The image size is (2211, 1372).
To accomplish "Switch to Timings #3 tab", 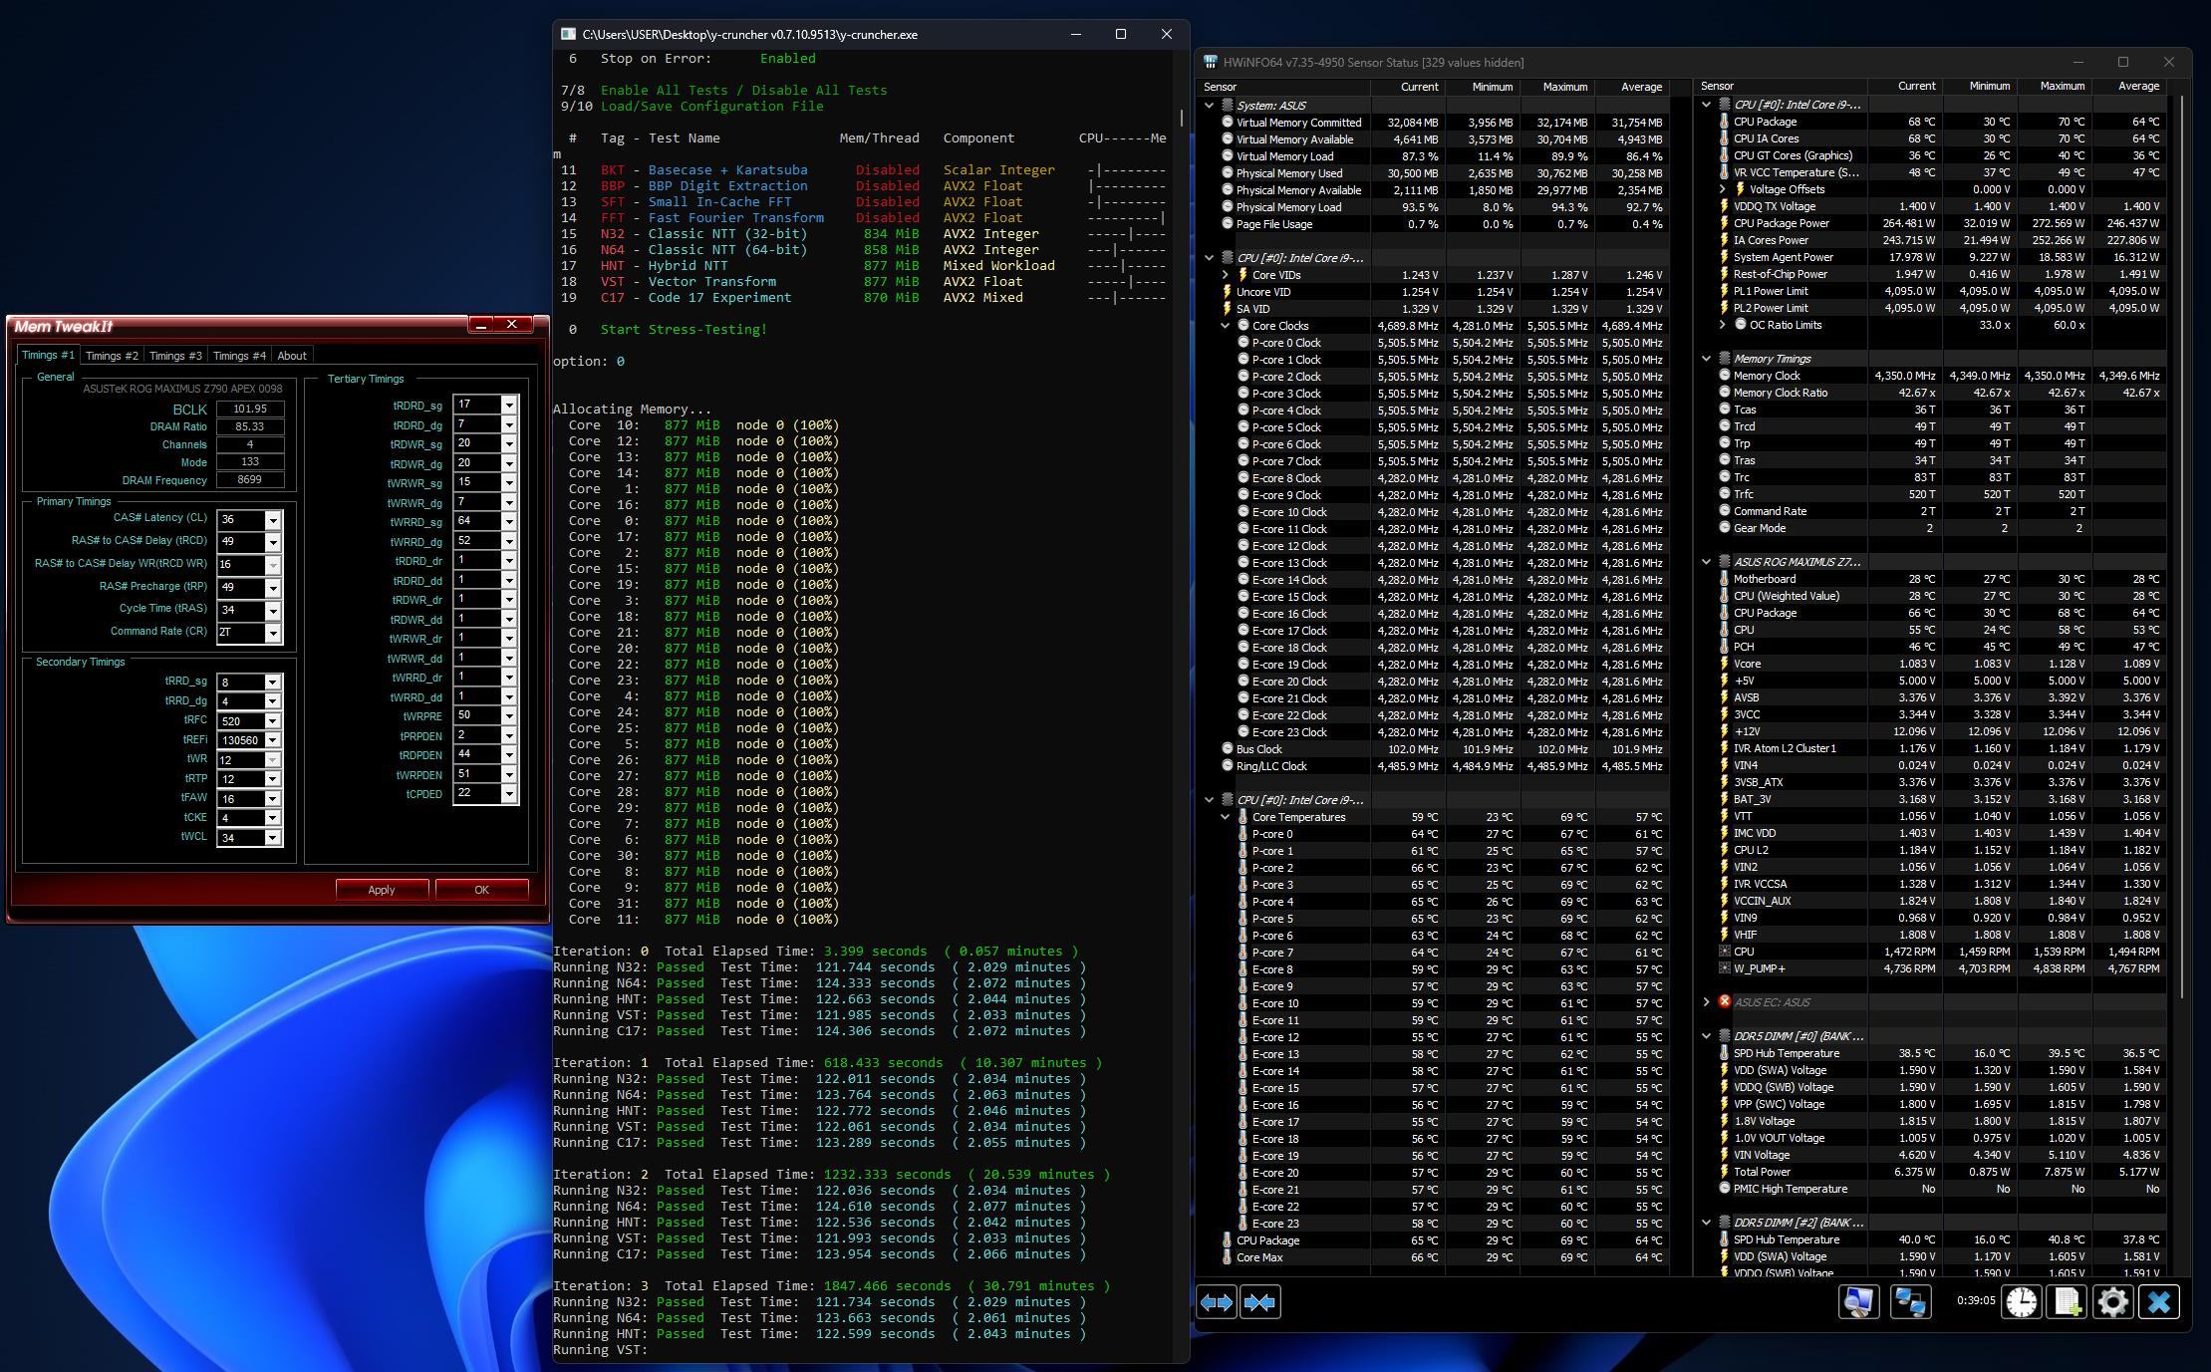I will pyautogui.click(x=175, y=356).
